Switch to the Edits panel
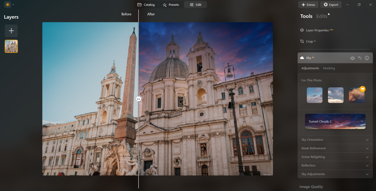This screenshot has width=376, height=191. [x=322, y=16]
